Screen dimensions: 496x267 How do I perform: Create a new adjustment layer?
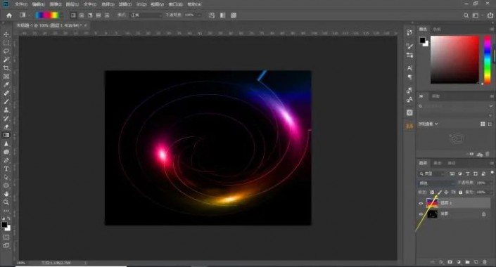coord(459,262)
